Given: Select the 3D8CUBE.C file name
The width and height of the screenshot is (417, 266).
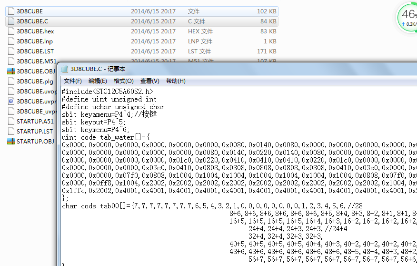Looking at the screenshot, I should coord(32,21).
